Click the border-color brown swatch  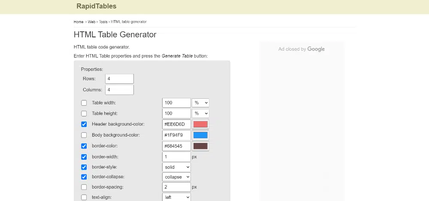(200, 146)
